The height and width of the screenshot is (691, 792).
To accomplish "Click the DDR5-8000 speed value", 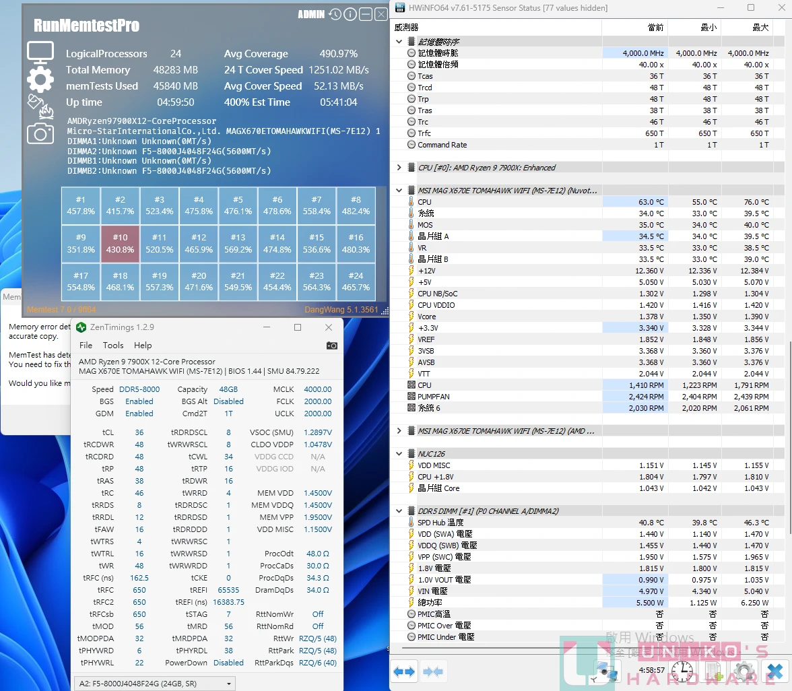I will tap(139, 389).
